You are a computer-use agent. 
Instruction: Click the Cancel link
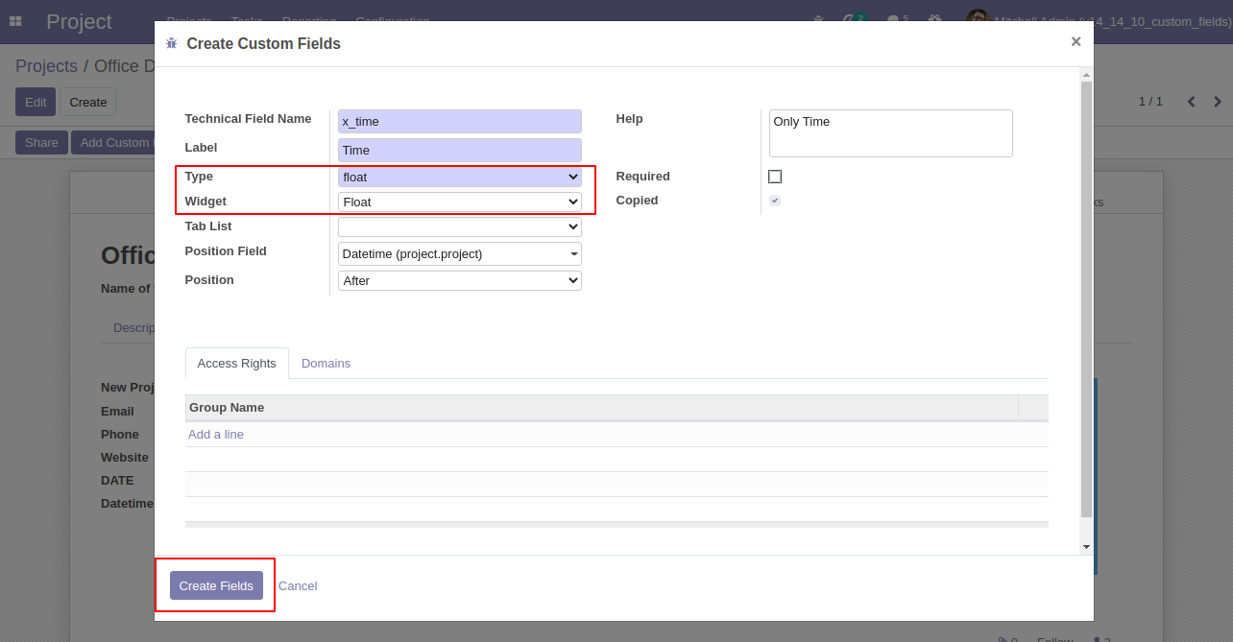[298, 585]
